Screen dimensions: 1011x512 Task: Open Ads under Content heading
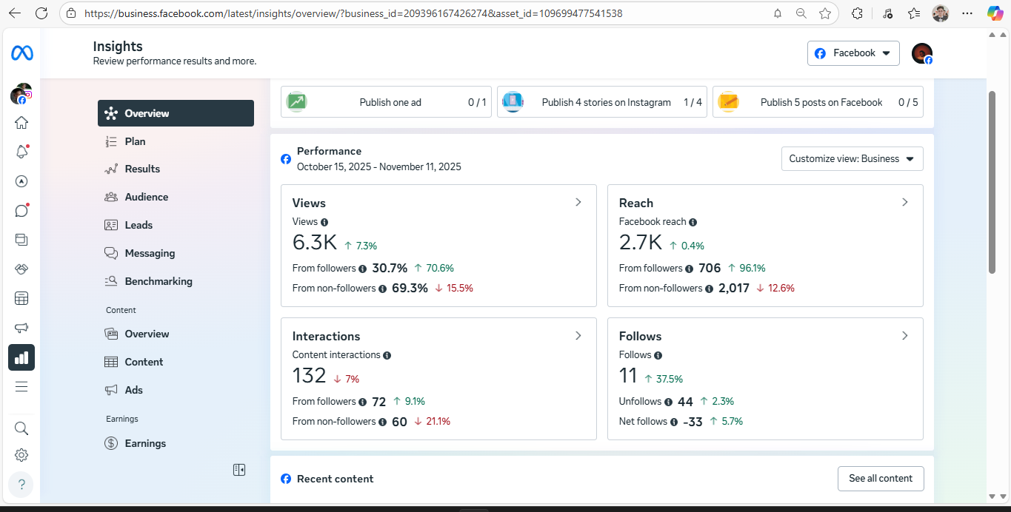click(176, 390)
